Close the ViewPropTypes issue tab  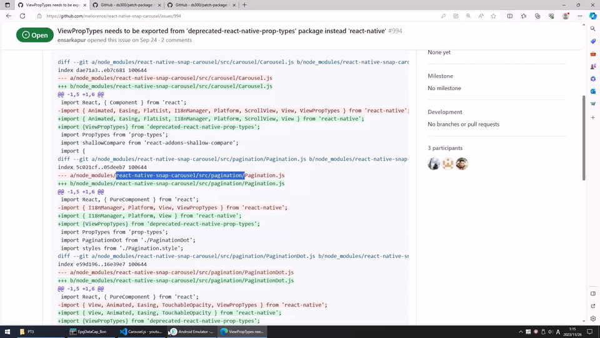(x=85, y=5)
